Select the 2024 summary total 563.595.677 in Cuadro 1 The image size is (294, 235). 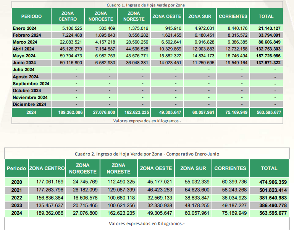click(x=269, y=112)
